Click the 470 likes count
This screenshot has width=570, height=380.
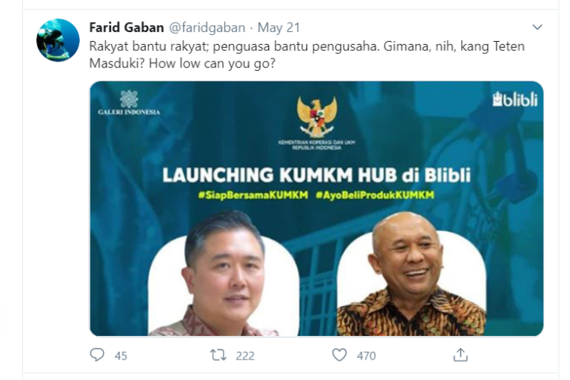(x=366, y=356)
